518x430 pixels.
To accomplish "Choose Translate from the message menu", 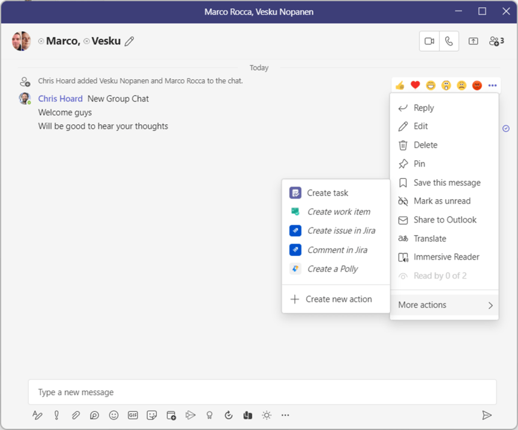I will [x=429, y=238].
